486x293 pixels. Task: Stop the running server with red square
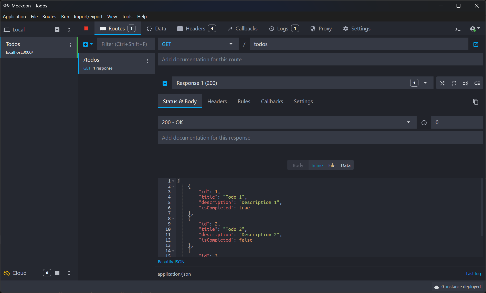click(x=86, y=28)
